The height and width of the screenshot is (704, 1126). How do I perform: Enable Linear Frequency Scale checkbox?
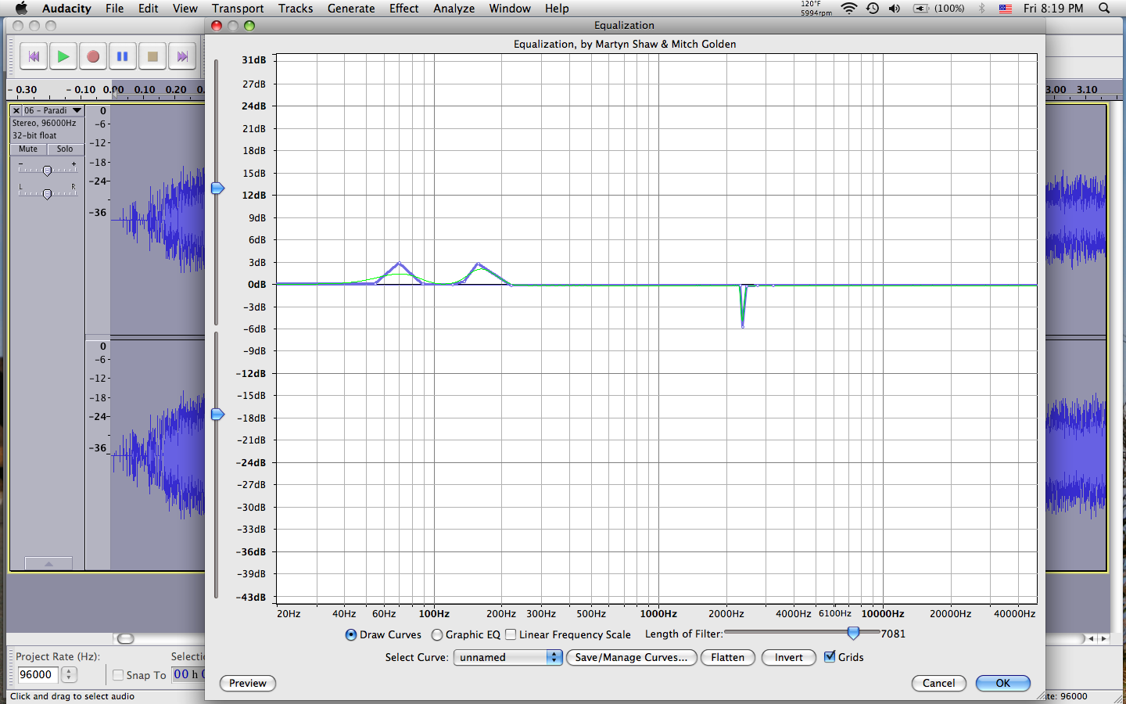[x=511, y=634]
